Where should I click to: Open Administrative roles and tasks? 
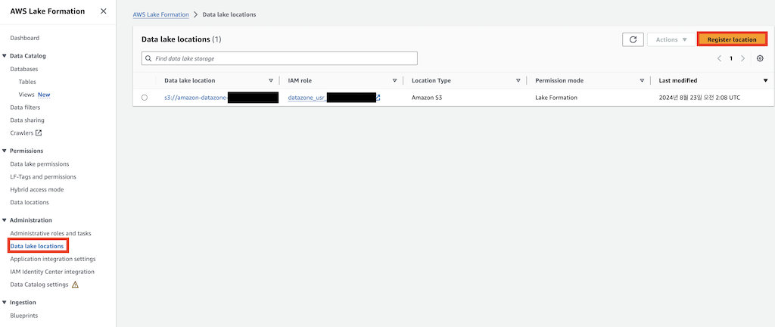[x=51, y=233]
